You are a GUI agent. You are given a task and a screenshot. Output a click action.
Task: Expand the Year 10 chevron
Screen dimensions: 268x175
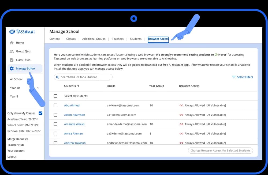click(x=38, y=88)
